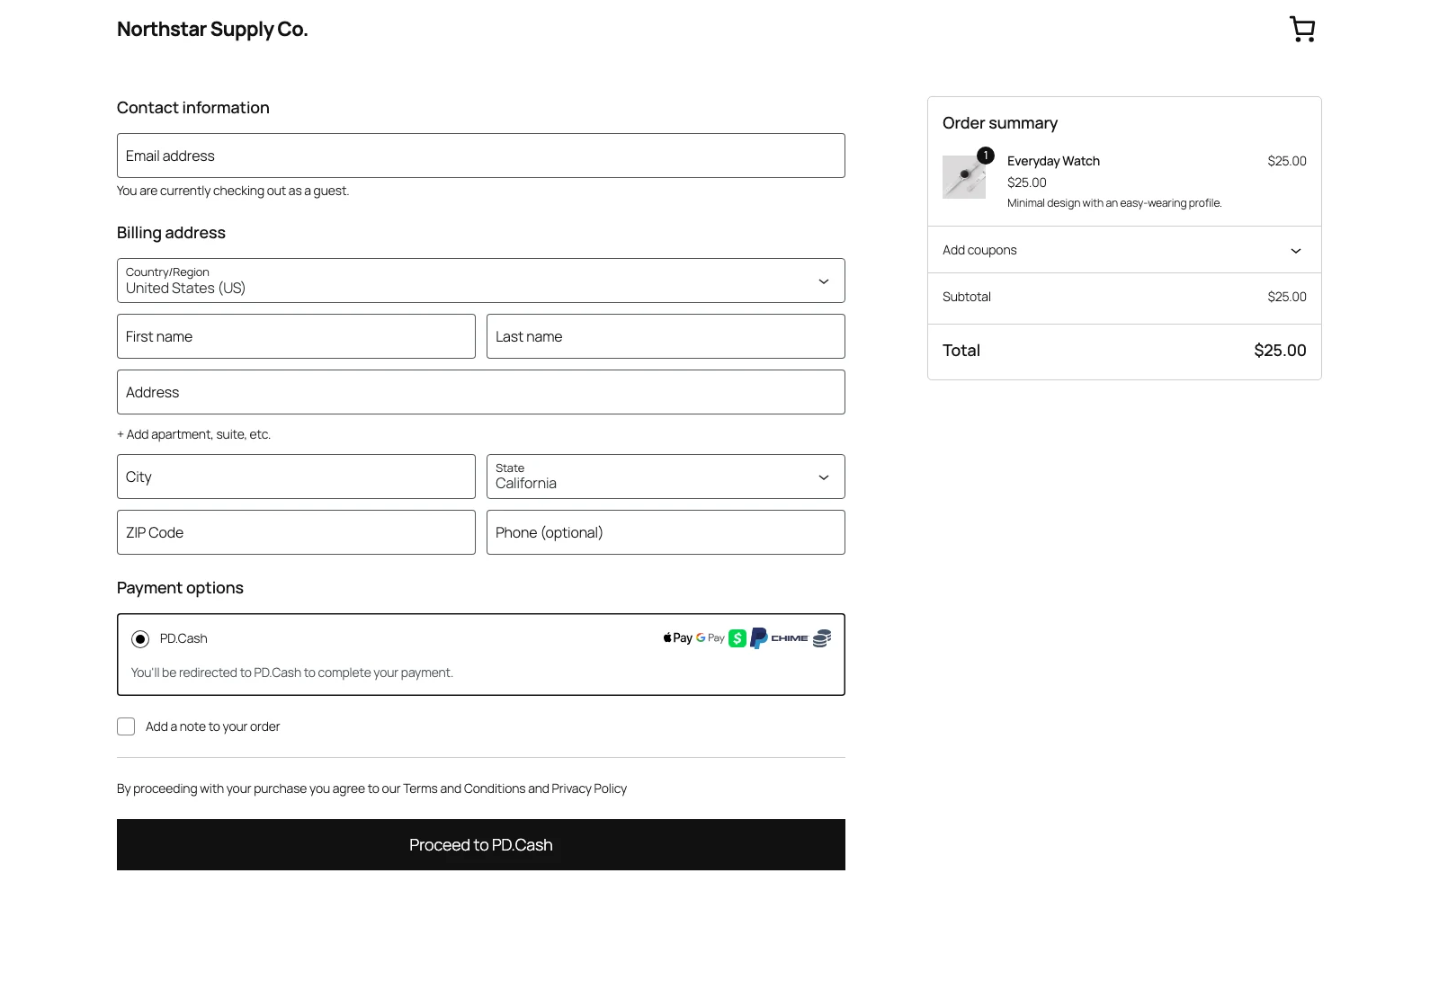Image resolution: width=1439 pixels, height=989 pixels.
Task: Focus the Address field
Action: tap(481, 392)
